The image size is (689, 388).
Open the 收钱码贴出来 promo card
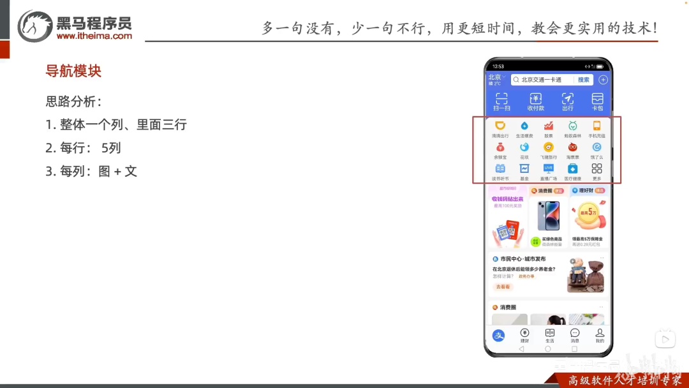(508, 216)
